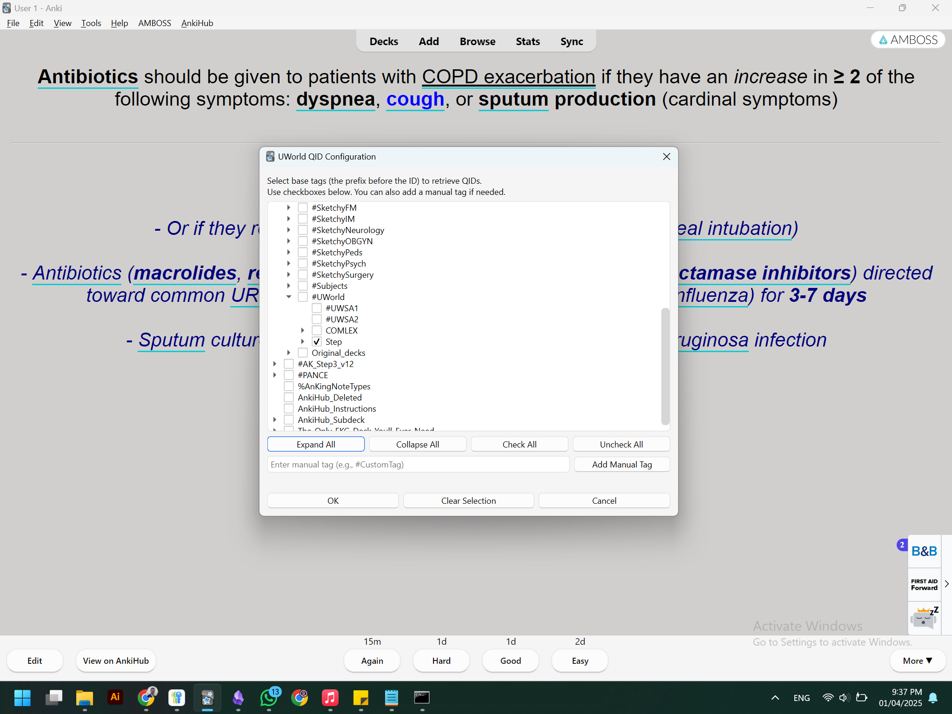The width and height of the screenshot is (952, 714).
Task: Click the Check All button
Action: 519,444
